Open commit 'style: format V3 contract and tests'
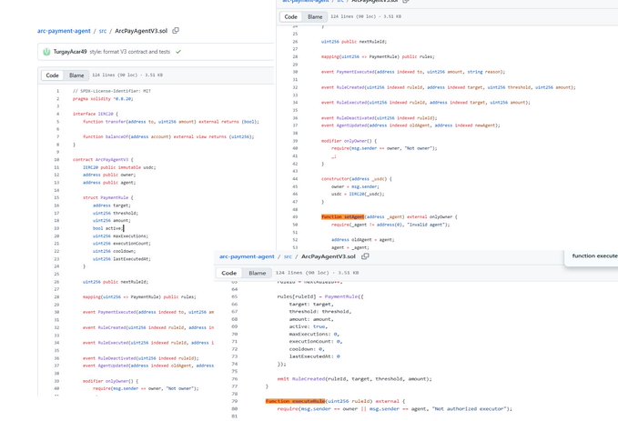 coord(129,52)
